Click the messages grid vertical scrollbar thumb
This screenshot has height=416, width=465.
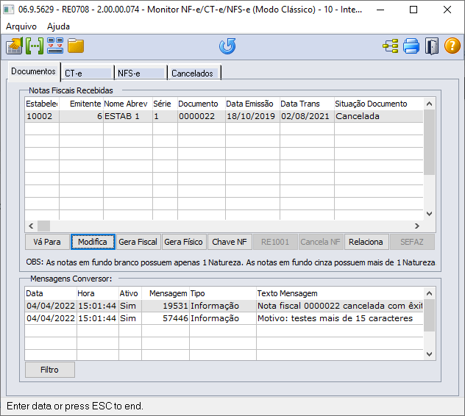429,315
